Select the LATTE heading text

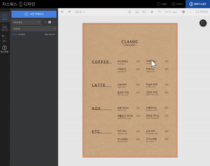[x=99, y=85]
